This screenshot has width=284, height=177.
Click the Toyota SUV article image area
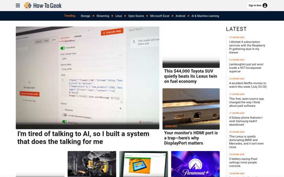pos(191,47)
